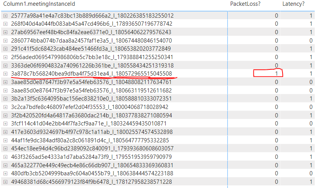Select meeting ID text 268f040d4a044fb083ab45a47cd496b6_I_178936507196778742
Image resolution: width=322 pixels, height=188 pixels.
coord(92,24)
